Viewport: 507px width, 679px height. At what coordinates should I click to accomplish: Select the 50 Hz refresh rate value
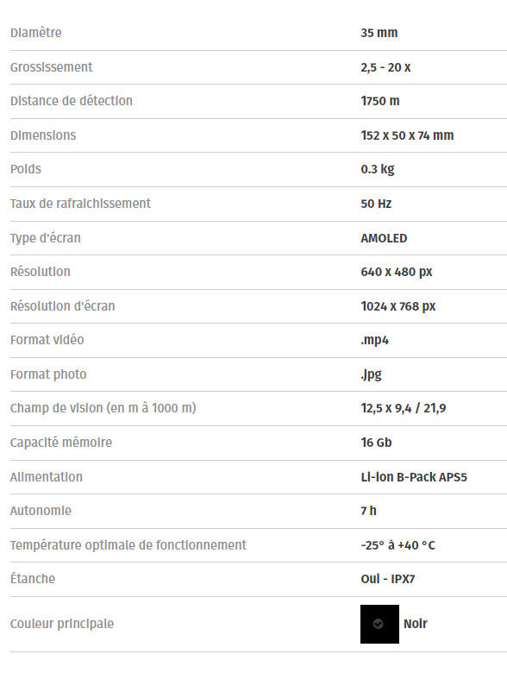[x=376, y=204]
